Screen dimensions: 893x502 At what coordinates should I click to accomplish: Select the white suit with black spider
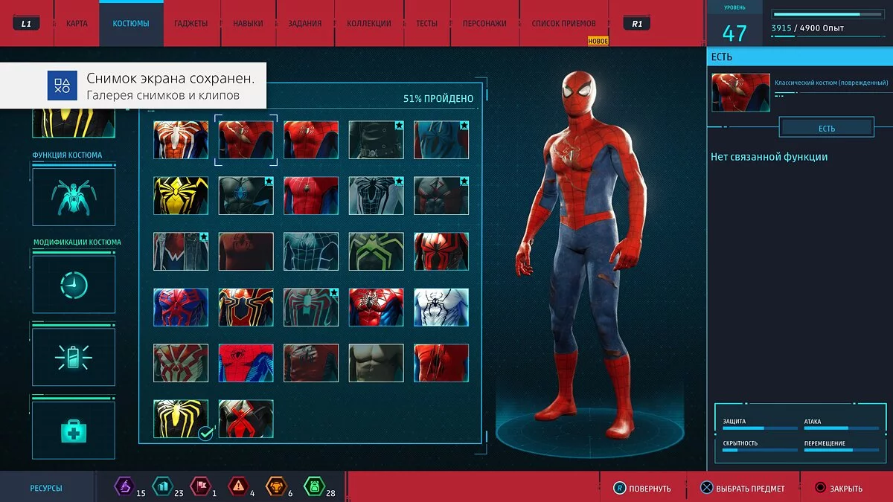pyautogui.click(x=441, y=307)
